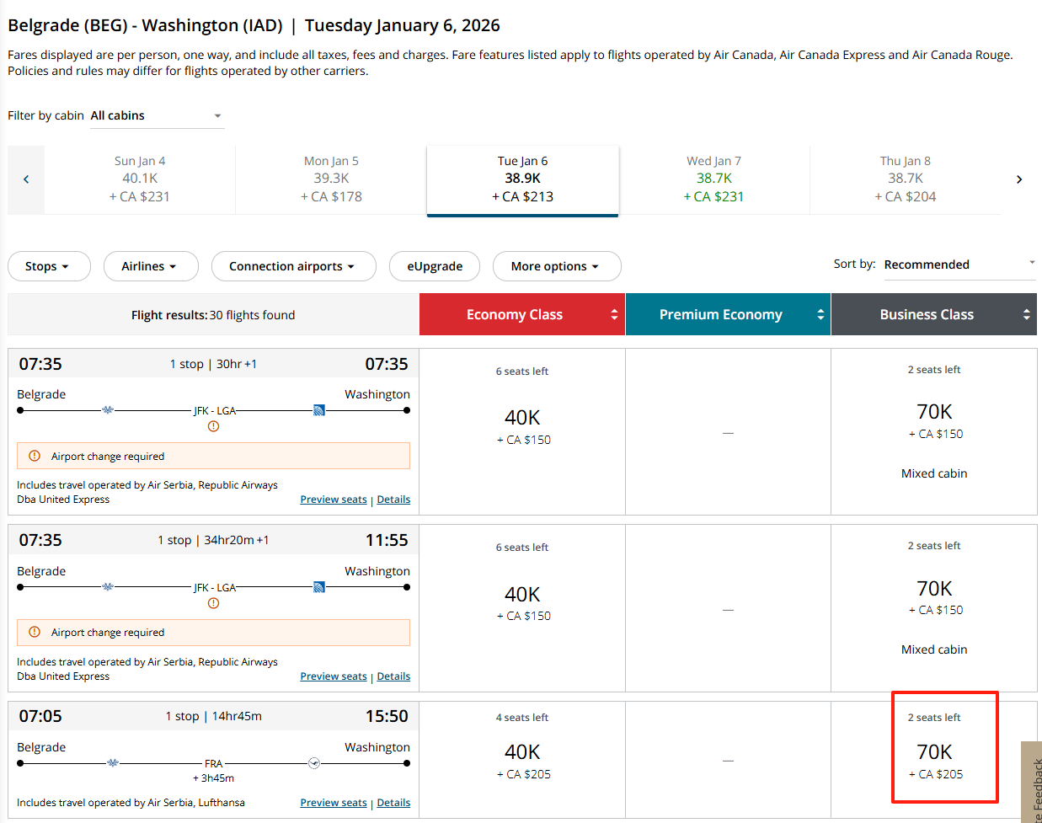1042x823 pixels.
Task: Select the Wed Jan 7 date tab
Action: click(x=713, y=179)
